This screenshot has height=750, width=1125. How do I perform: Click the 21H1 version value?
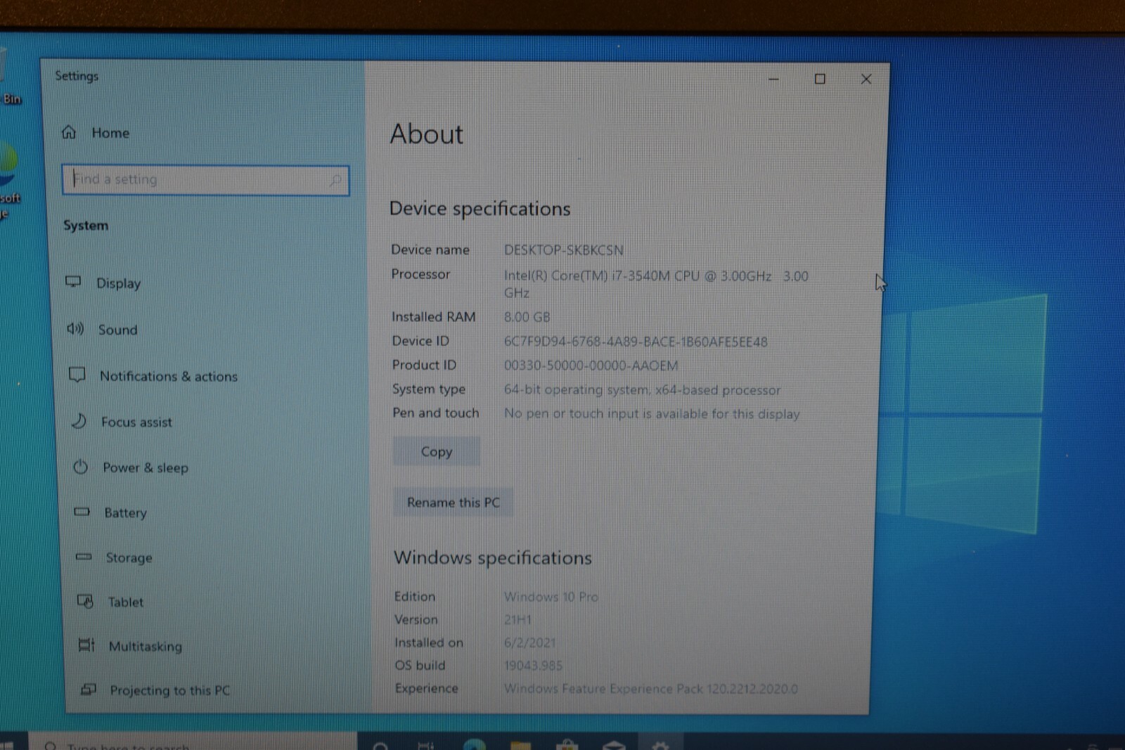pyautogui.click(x=517, y=619)
